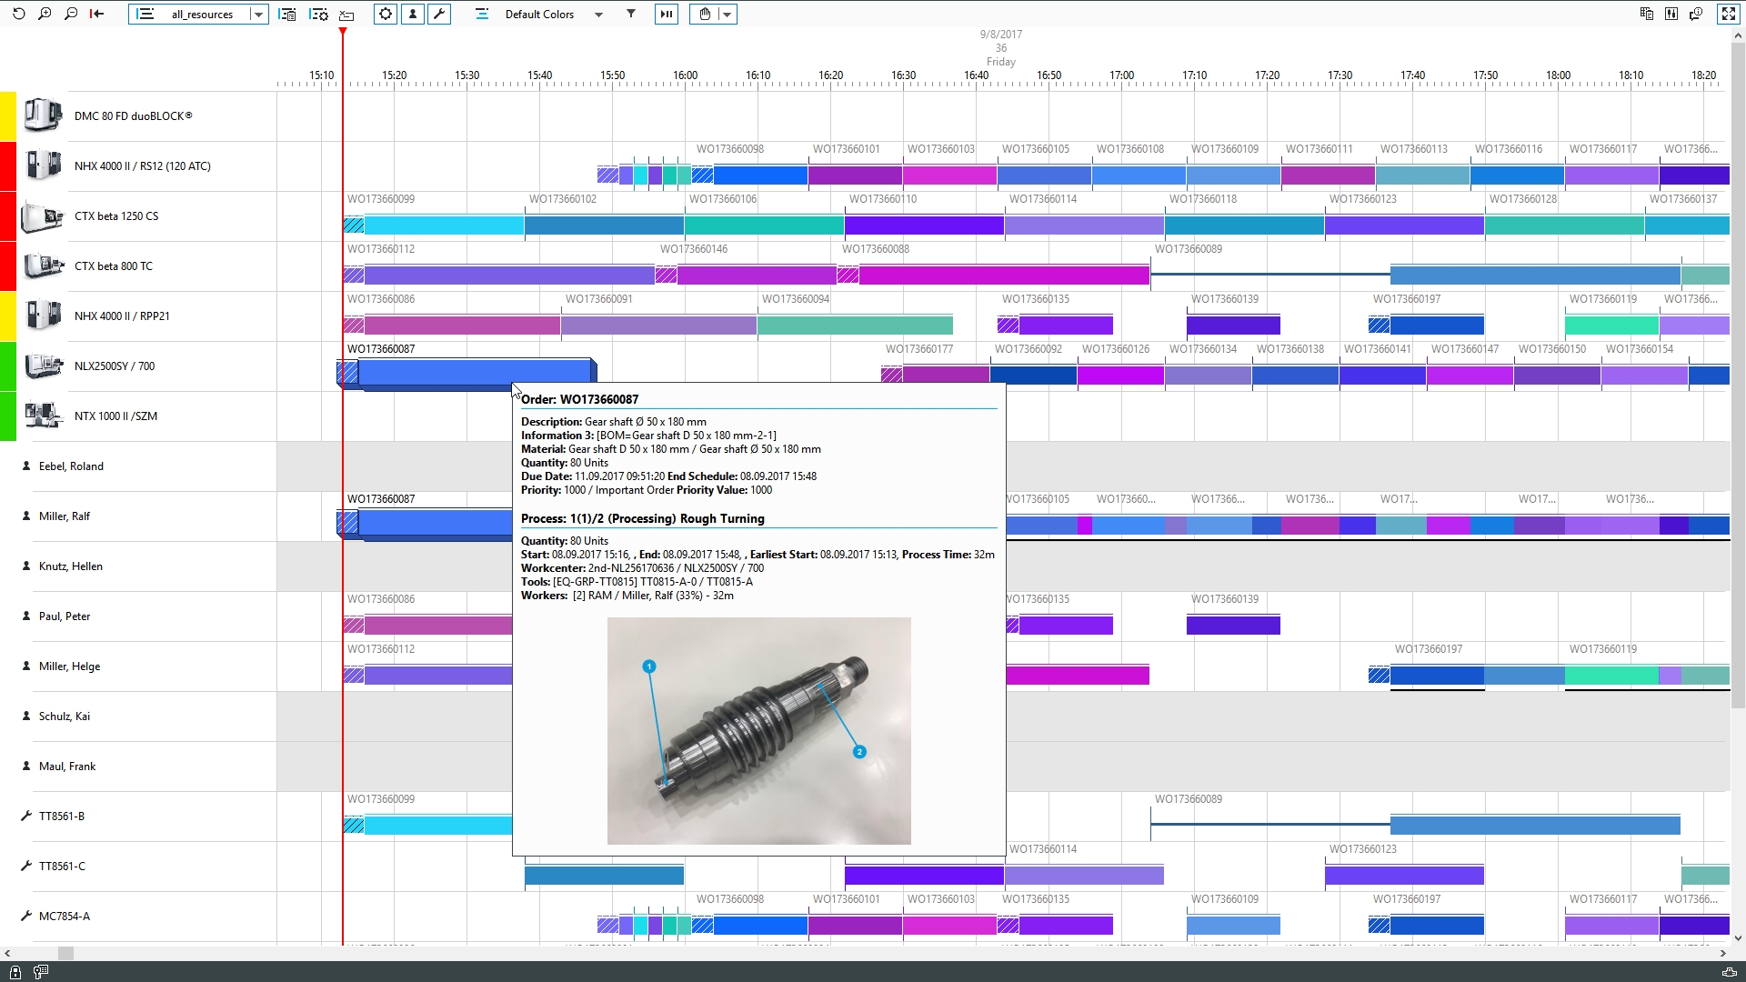Click the refresh/undo arrow icon
Image resolution: width=1746 pixels, height=982 pixels.
(x=18, y=14)
